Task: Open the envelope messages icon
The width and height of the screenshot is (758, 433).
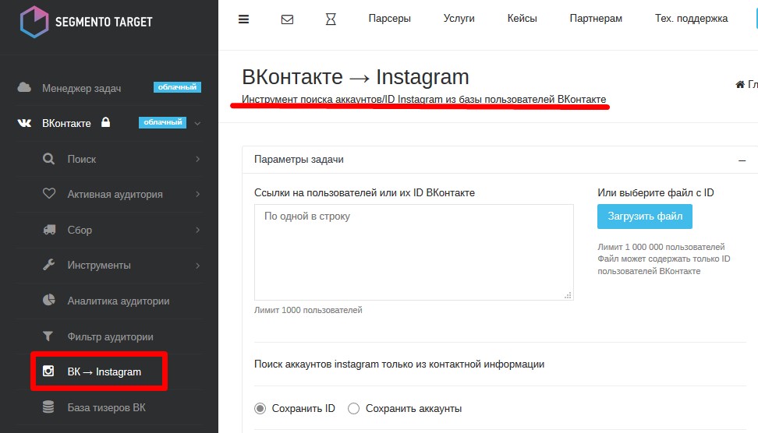Action: tap(287, 19)
